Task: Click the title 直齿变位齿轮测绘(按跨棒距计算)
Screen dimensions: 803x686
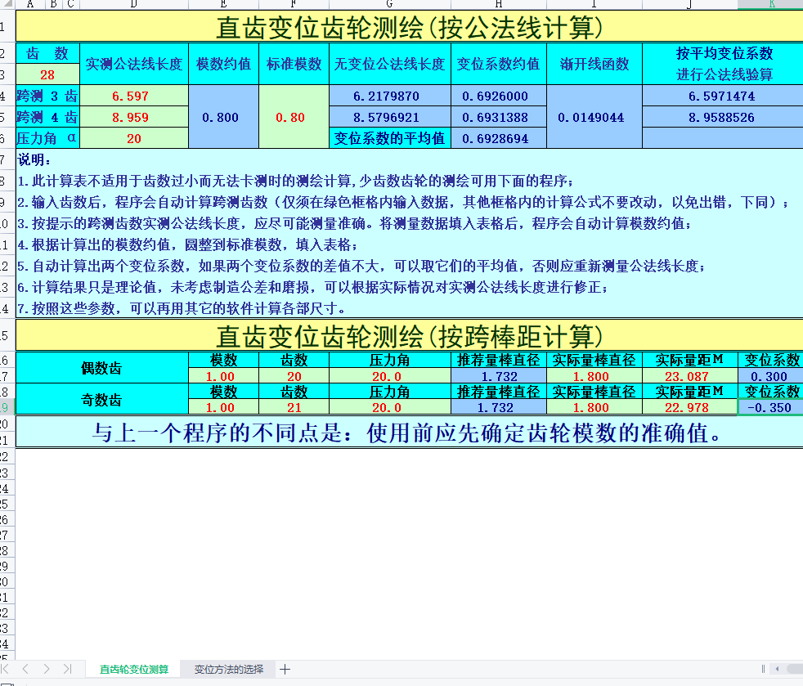Action: pos(409,335)
